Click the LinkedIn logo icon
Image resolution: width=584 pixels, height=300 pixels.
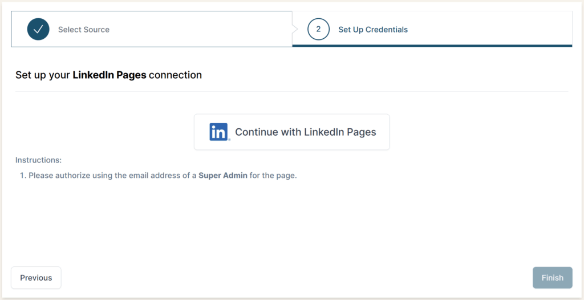pyautogui.click(x=219, y=132)
